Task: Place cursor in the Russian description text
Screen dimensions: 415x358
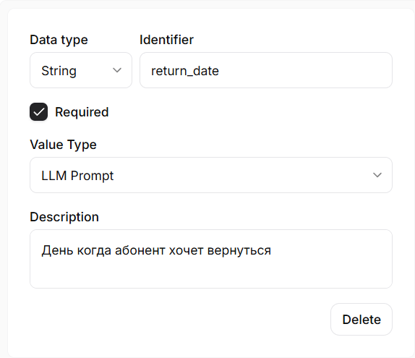Action: 156,250
